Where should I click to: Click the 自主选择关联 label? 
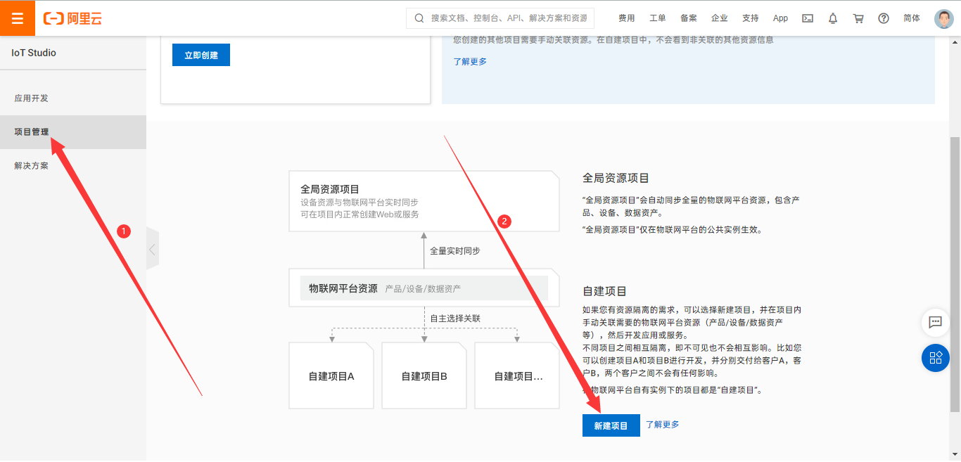(x=455, y=319)
